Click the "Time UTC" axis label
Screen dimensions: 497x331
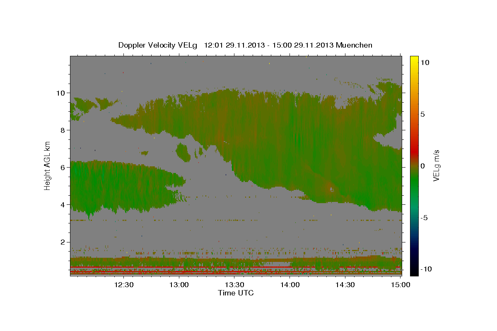click(x=236, y=293)
